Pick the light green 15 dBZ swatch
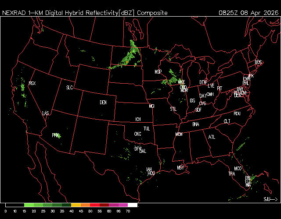The height and width of the screenshot is (219, 281). tap(29, 205)
